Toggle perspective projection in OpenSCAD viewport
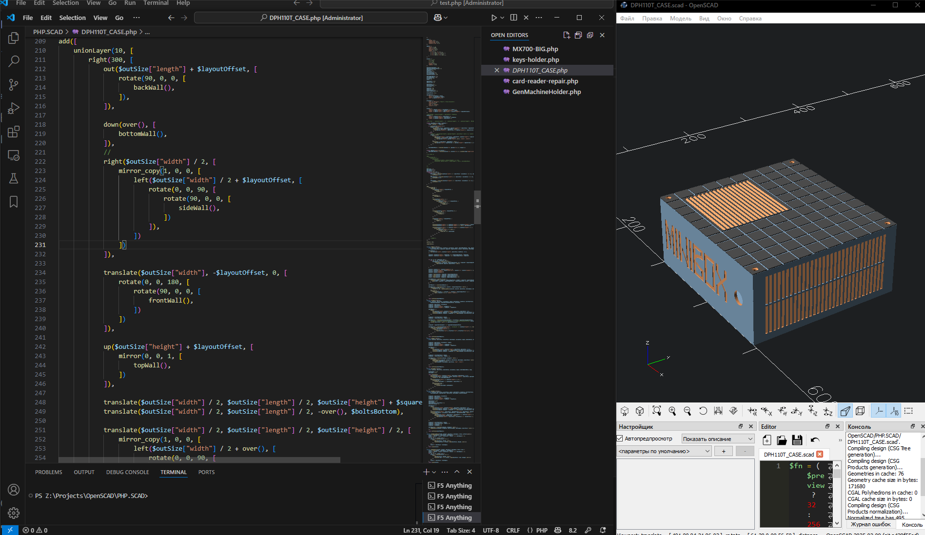This screenshot has width=925, height=535. click(x=845, y=411)
